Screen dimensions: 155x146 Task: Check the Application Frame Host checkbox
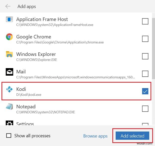(145, 21)
